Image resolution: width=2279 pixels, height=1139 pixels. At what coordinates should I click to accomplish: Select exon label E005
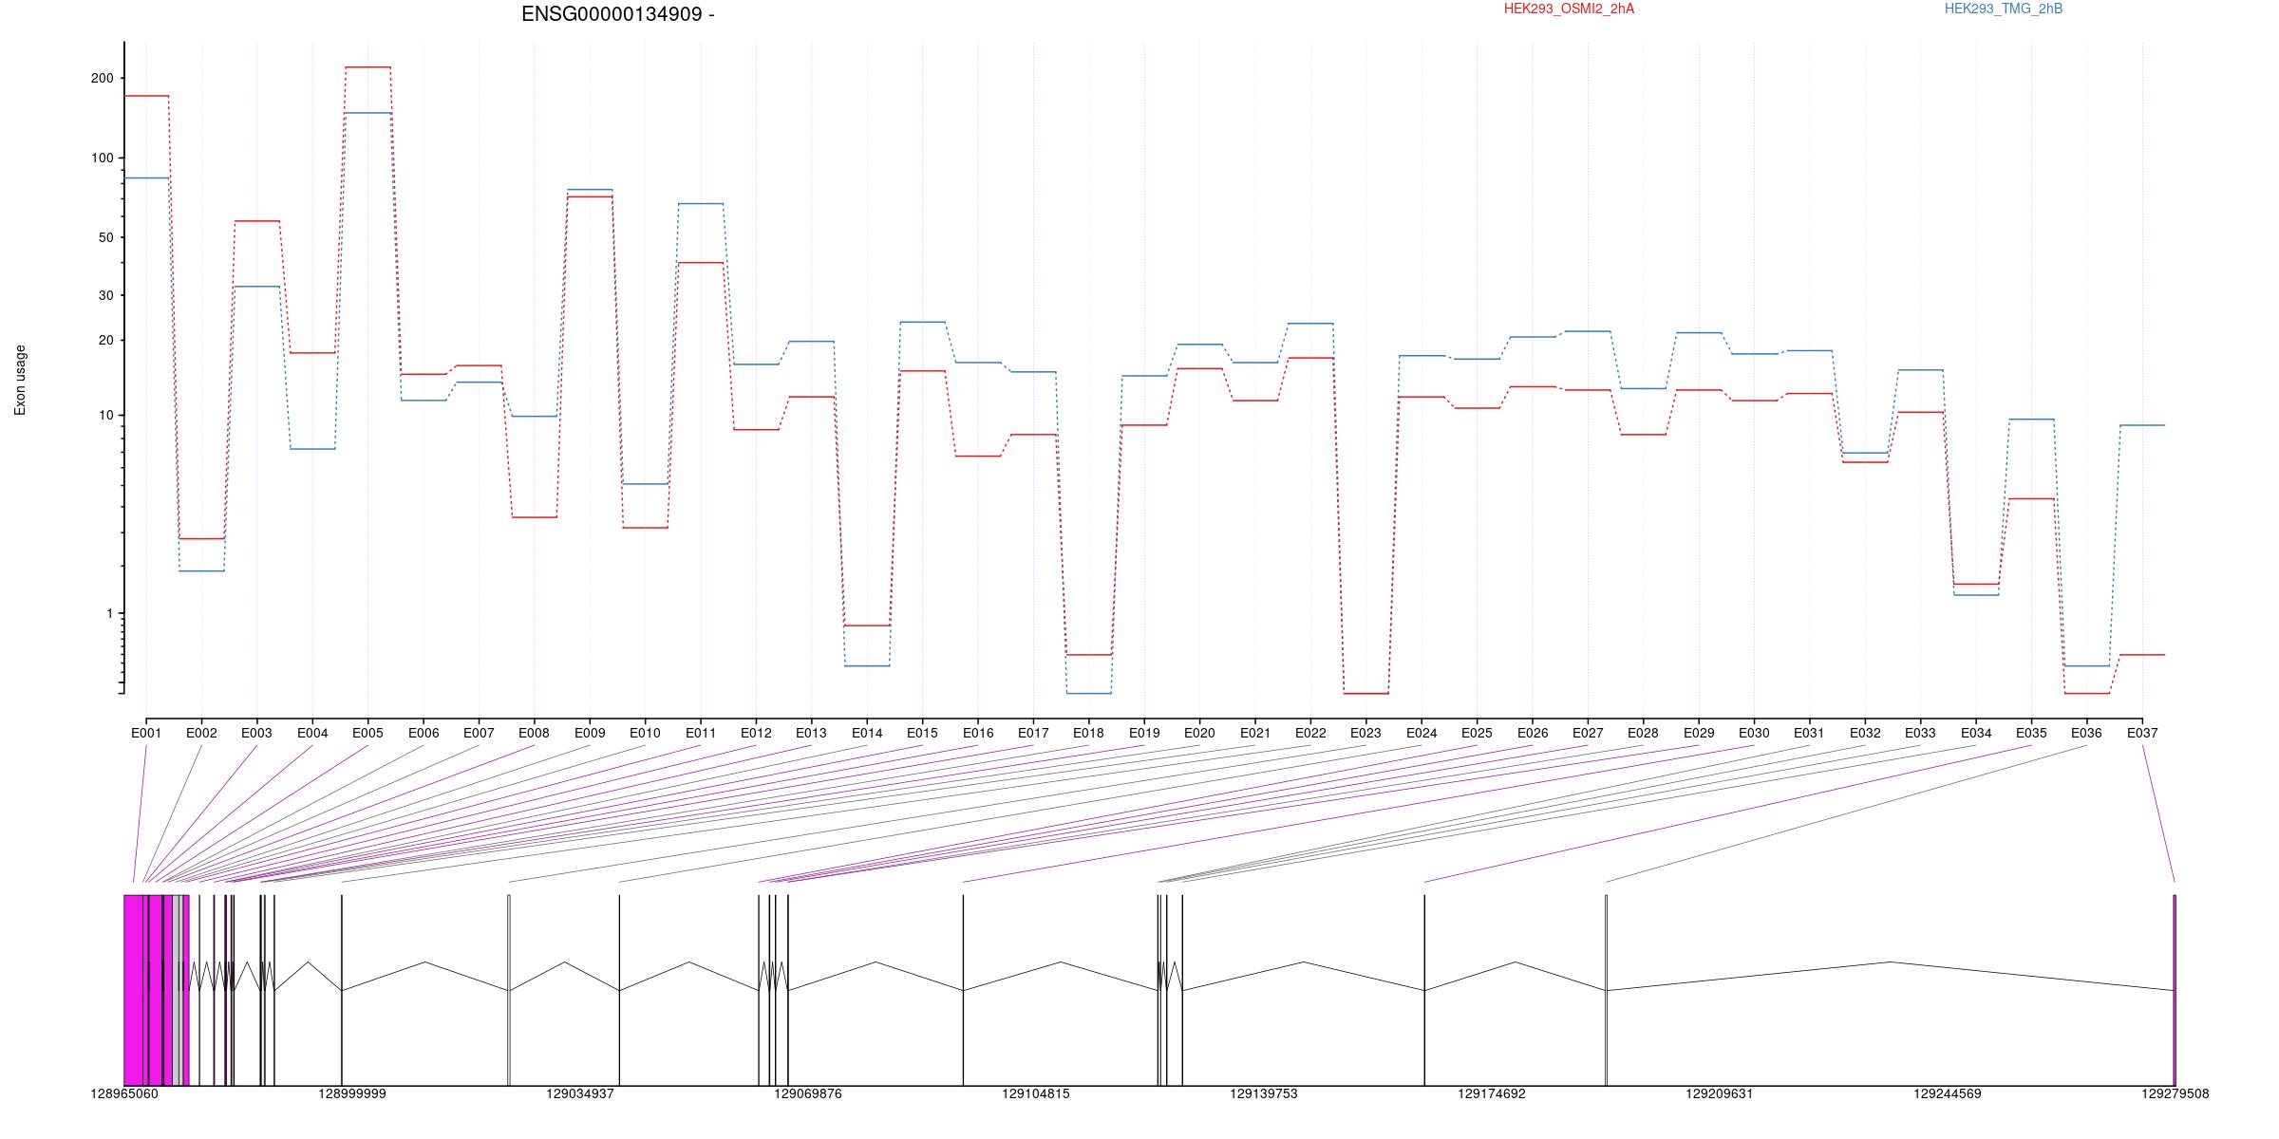pyautogui.click(x=367, y=733)
